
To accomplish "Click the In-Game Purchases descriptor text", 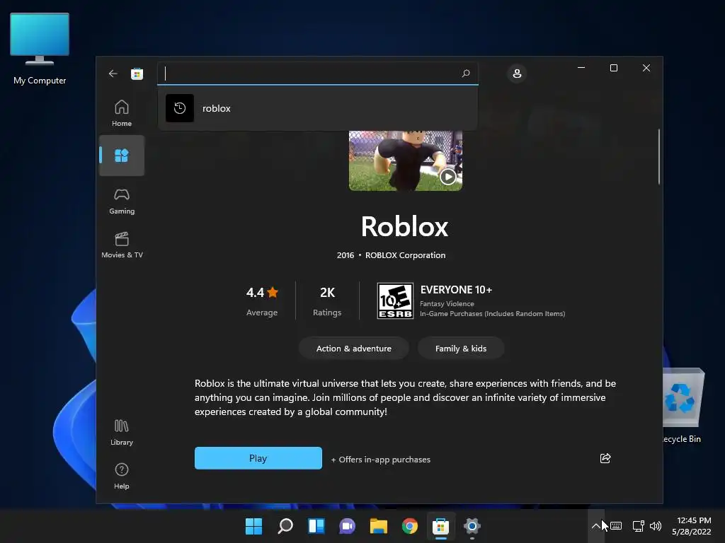I will [x=493, y=313].
